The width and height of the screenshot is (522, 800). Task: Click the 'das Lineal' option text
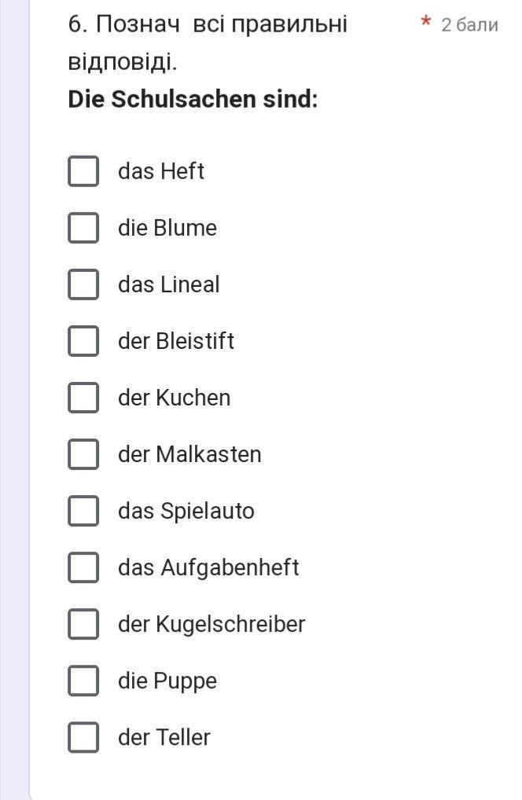[x=169, y=284]
